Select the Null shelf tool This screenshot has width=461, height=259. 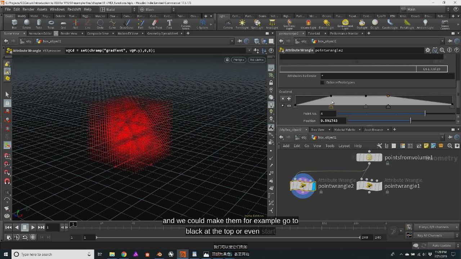pyautogui.click(x=75, y=24)
